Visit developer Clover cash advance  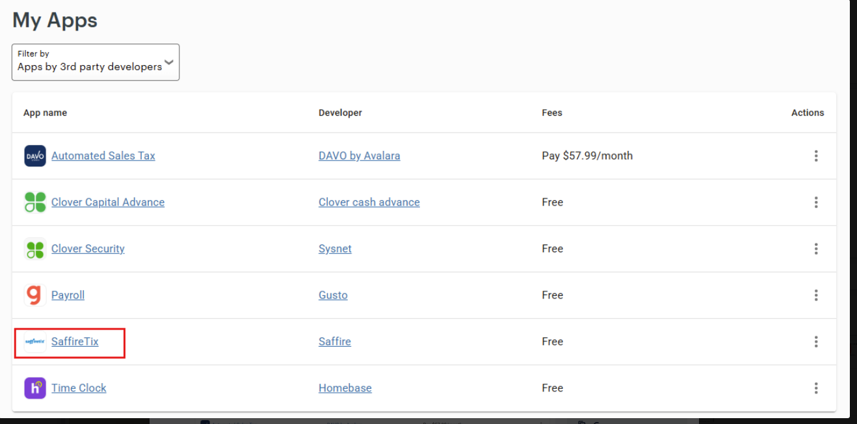(369, 202)
